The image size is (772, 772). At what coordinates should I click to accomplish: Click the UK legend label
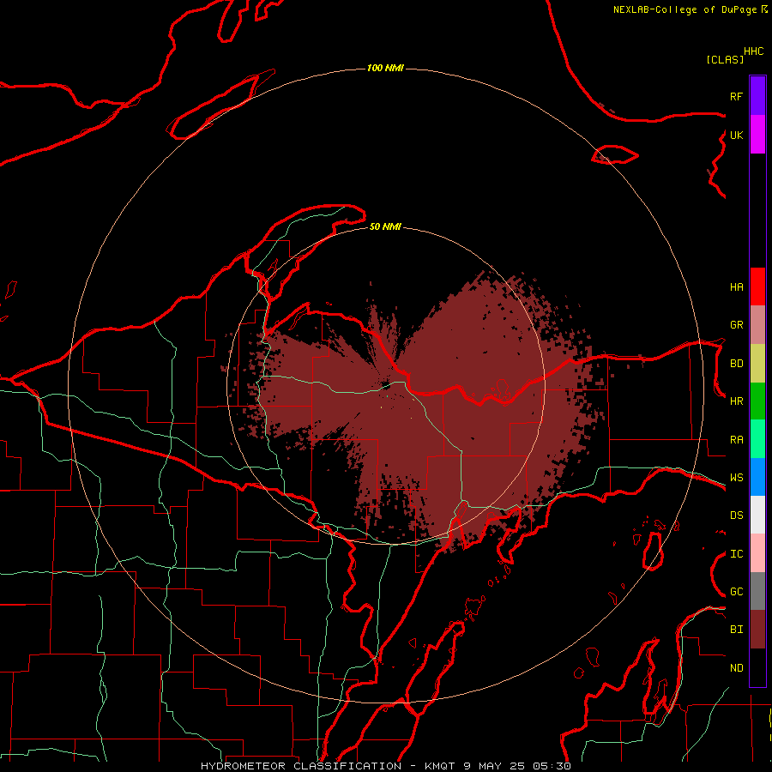pos(736,135)
